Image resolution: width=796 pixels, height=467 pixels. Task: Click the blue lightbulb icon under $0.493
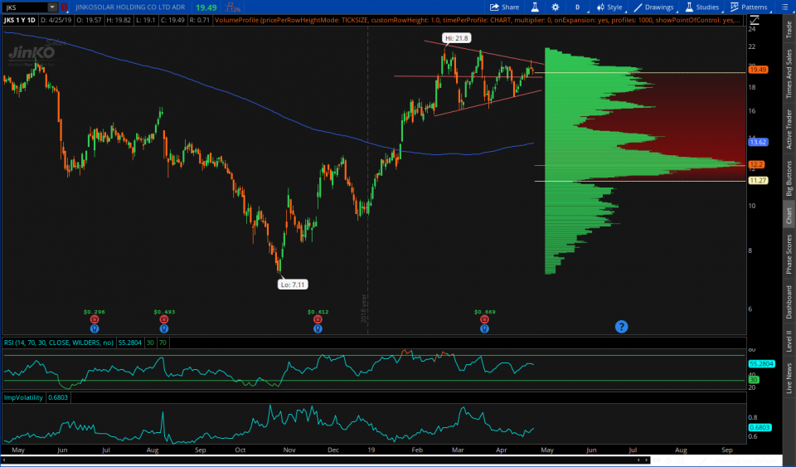(164, 328)
